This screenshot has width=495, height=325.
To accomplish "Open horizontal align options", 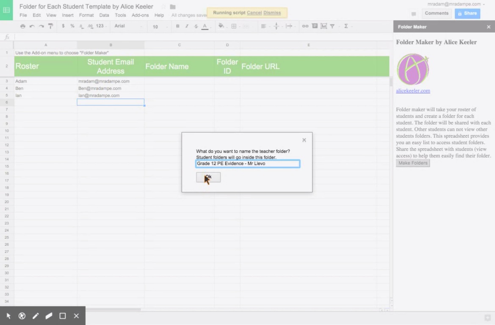I will point(264,26).
